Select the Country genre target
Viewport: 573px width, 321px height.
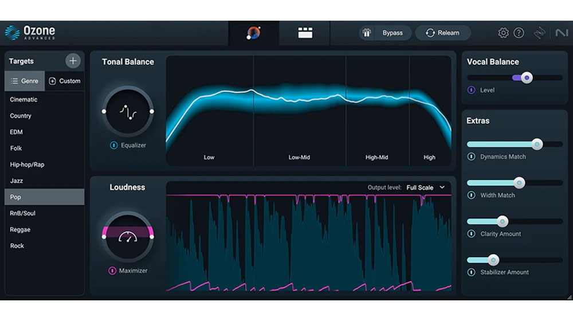45,116
